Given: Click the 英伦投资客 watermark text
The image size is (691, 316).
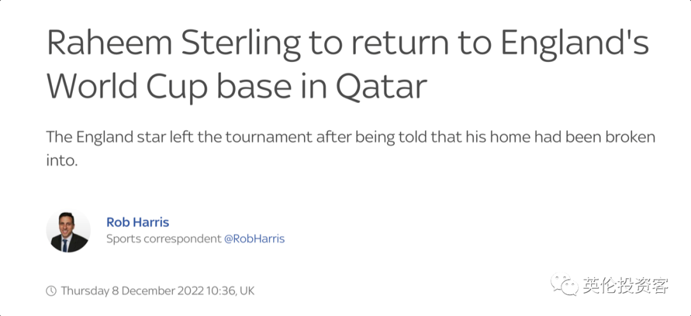Looking at the screenshot, I should 626,285.
